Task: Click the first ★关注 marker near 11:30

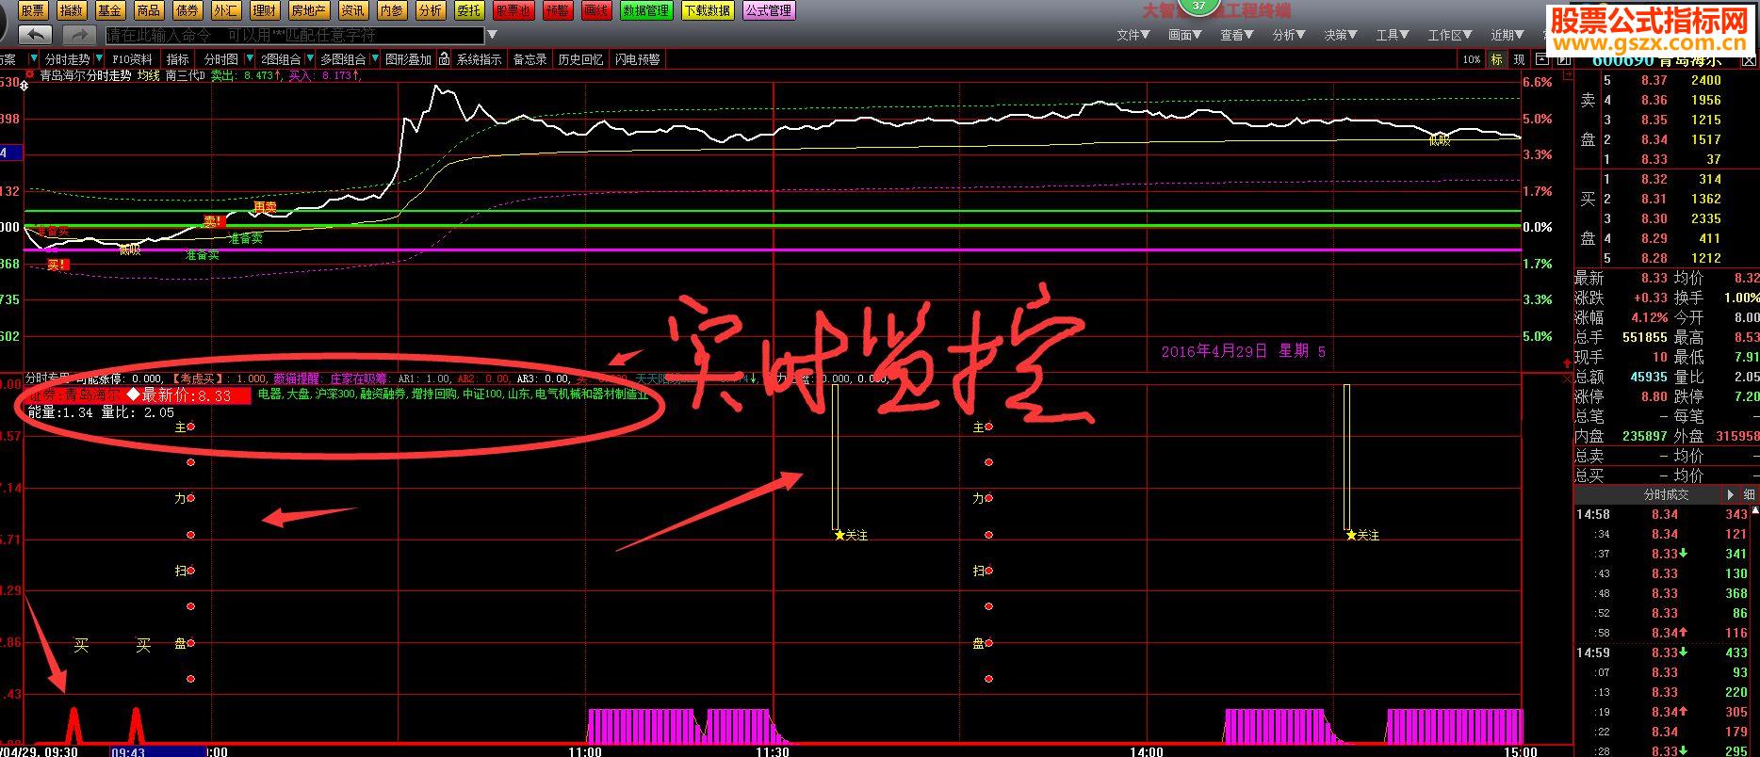Action: pos(851,535)
